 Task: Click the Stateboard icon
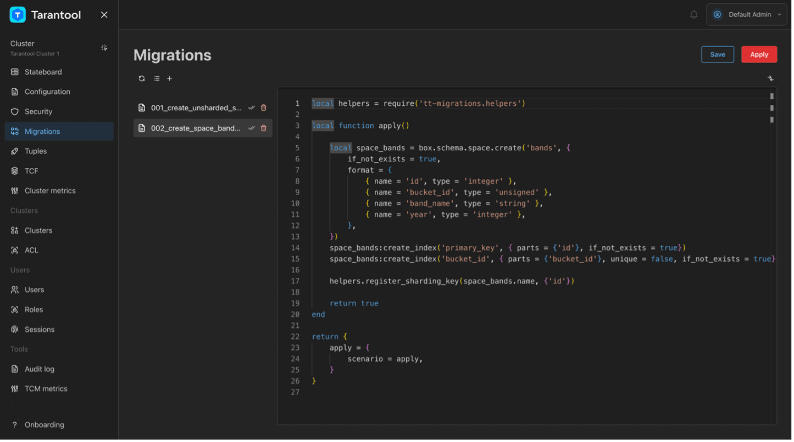click(x=15, y=72)
